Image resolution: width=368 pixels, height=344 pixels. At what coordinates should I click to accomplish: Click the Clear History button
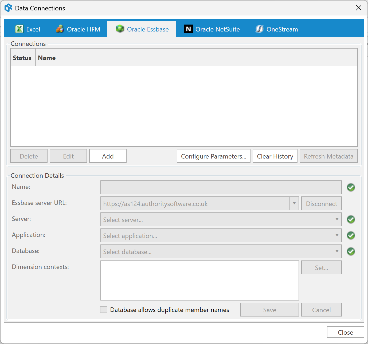click(275, 156)
